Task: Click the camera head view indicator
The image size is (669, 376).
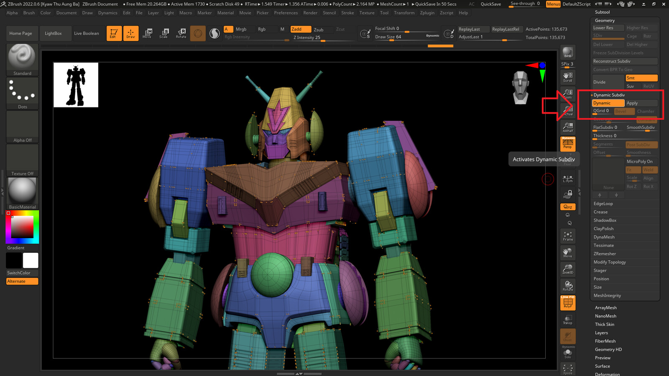Action: [x=521, y=87]
